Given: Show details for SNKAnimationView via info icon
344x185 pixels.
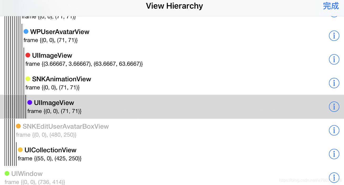Looking at the screenshot, I should (334, 83).
